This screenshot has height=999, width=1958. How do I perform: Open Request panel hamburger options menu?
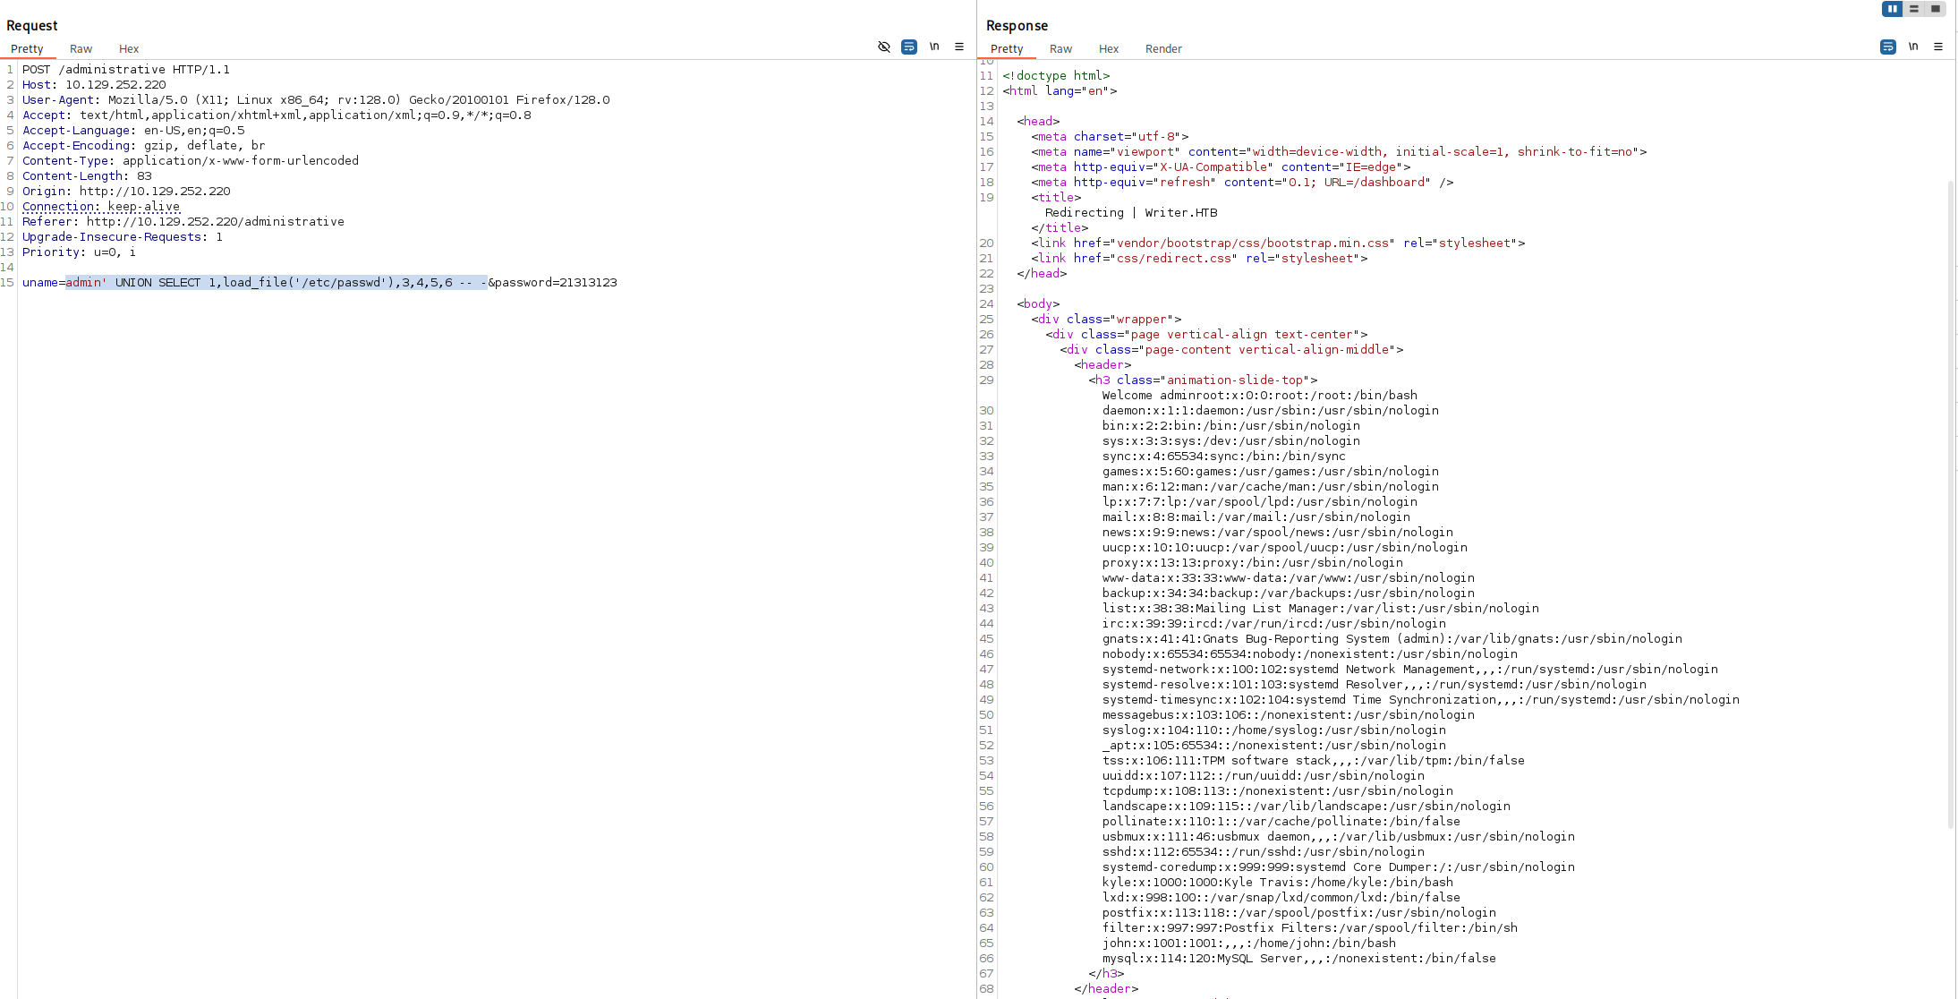pyautogui.click(x=958, y=47)
